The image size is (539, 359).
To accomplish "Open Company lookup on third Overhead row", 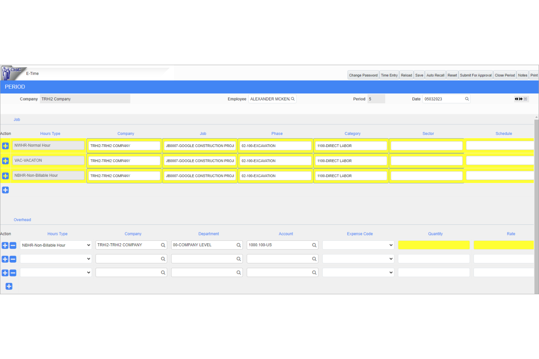I will [x=163, y=272].
